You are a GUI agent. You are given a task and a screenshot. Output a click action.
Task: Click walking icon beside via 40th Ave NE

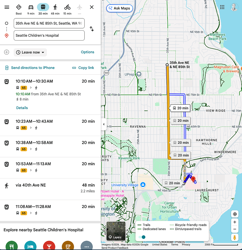pyautogui.click(x=6, y=185)
